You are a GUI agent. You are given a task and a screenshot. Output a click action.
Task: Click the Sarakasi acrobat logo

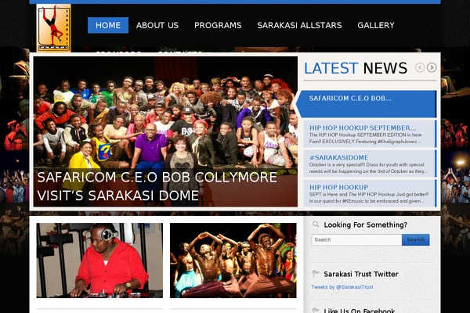tap(53, 28)
